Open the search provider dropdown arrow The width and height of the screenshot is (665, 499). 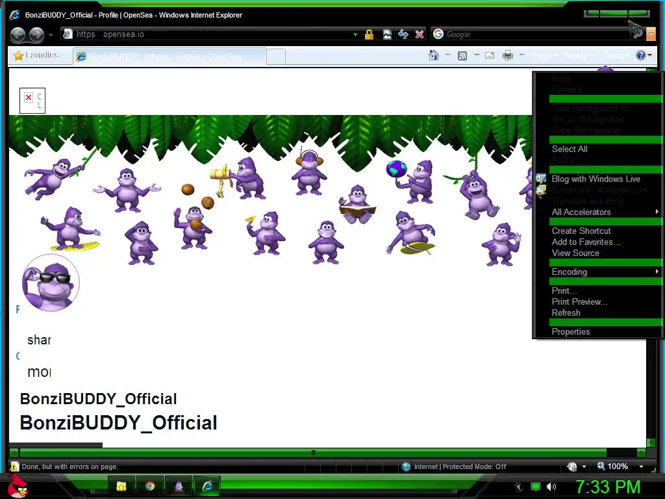point(651,34)
